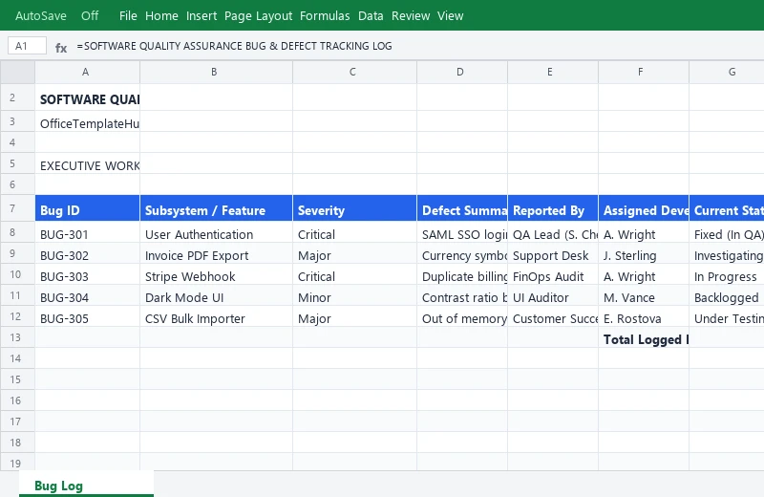Select cell BUG-303
764x497 pixels.
coord(87,274)
